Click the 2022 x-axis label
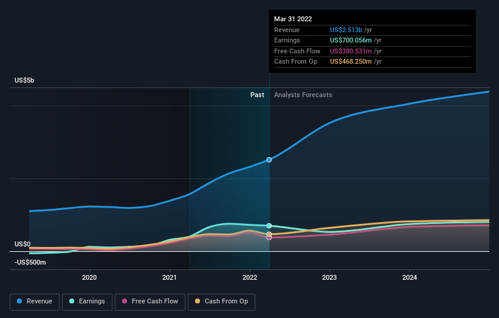 pyautogui.click(x=250, y=277)
